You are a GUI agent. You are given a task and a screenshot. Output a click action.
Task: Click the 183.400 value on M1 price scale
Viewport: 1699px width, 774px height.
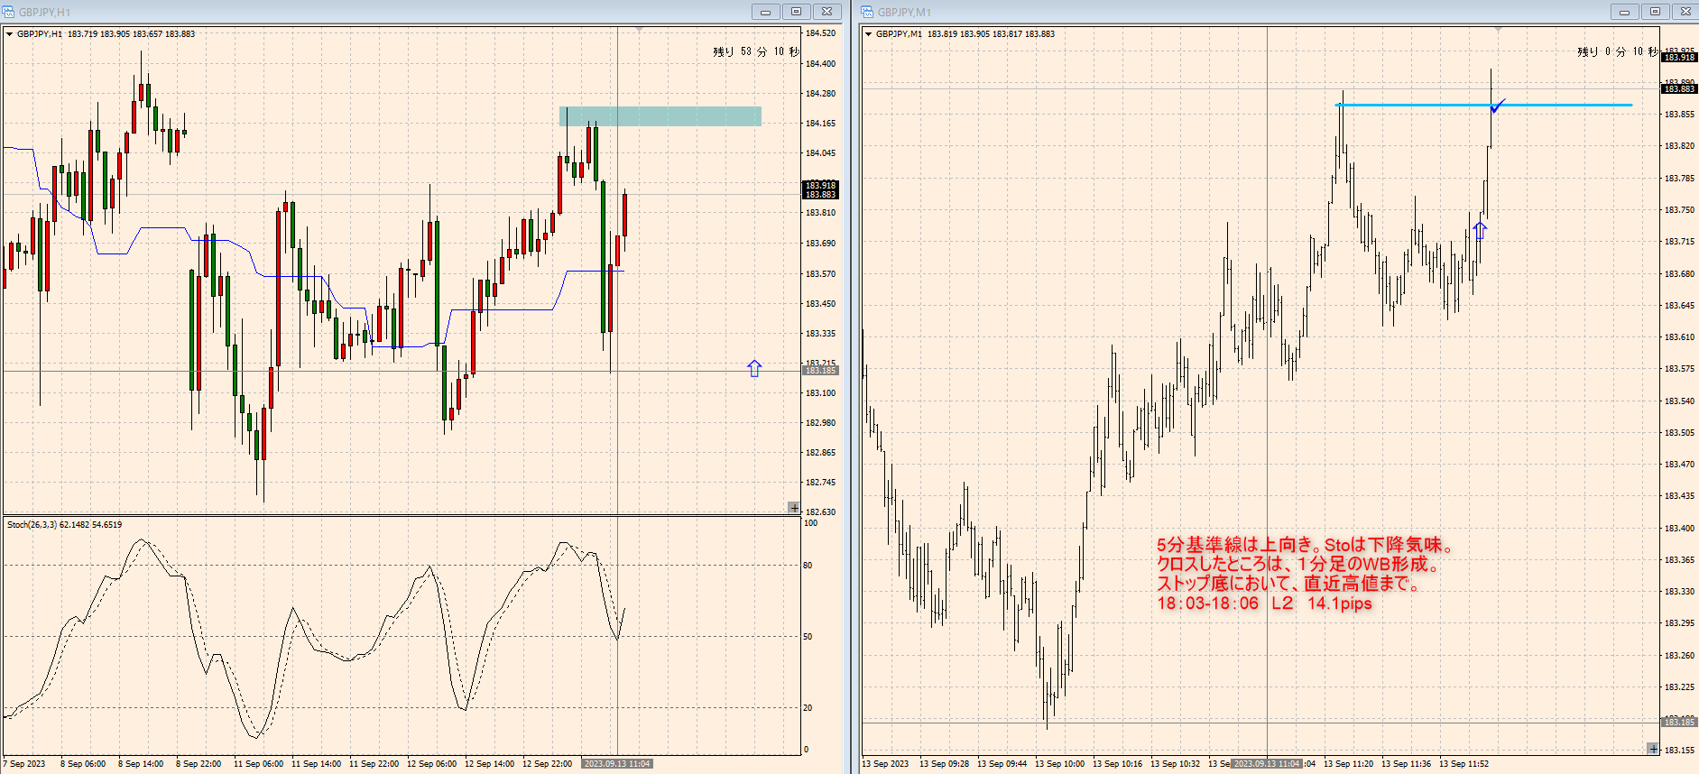coord(1679,529)
